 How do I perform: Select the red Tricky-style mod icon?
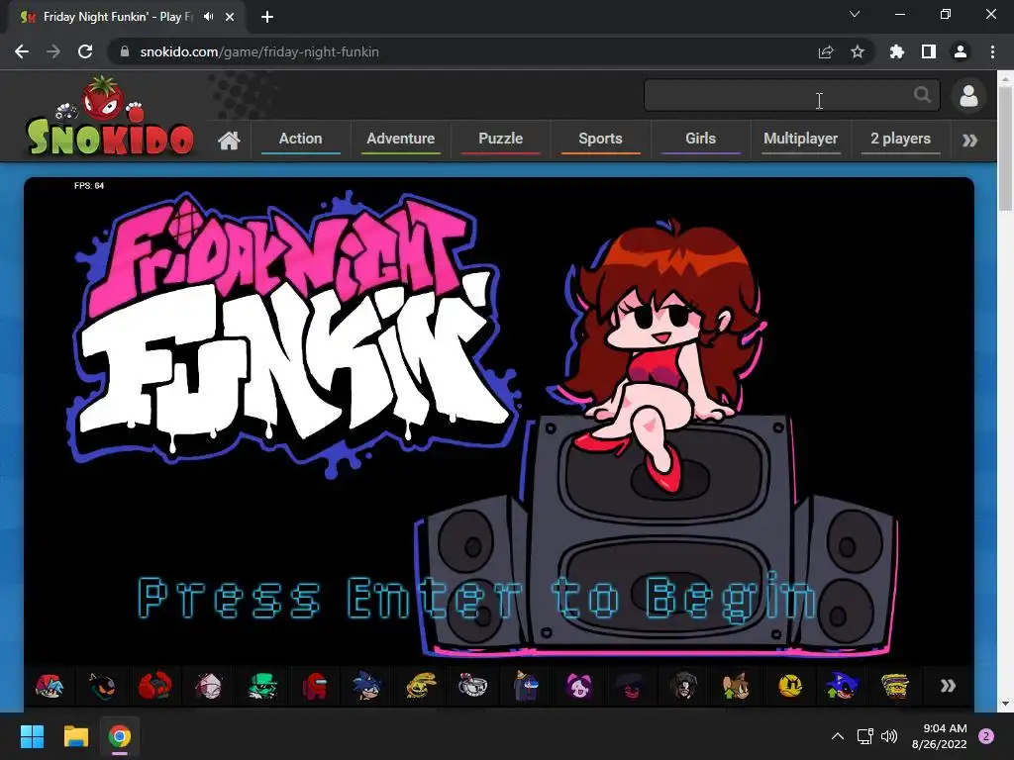(x=155, y=686)
